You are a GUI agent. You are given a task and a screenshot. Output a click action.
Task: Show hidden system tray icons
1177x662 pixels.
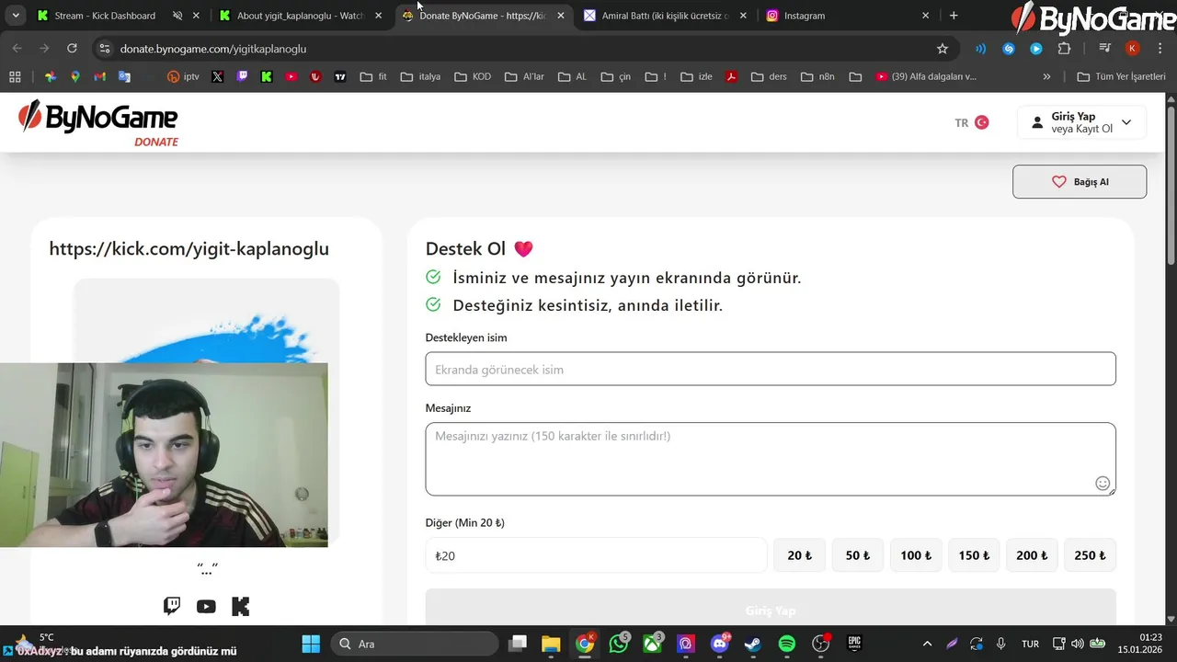coord(927,644)
